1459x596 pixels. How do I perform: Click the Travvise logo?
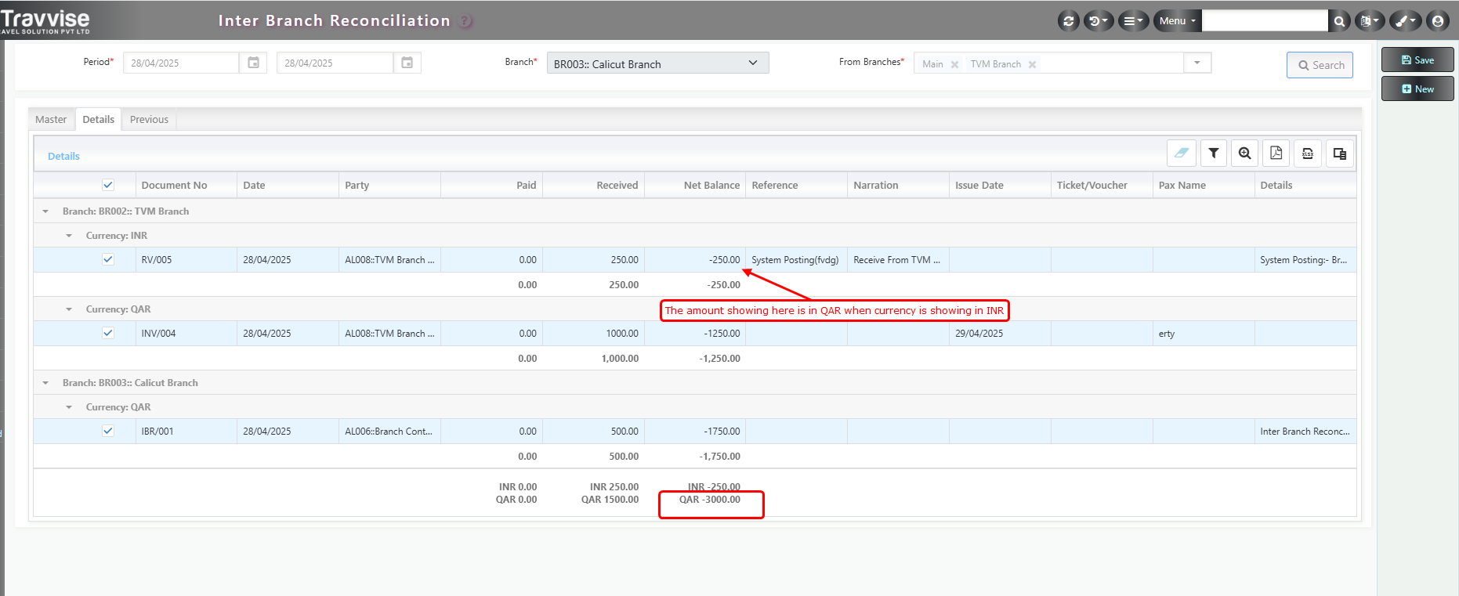45,20
